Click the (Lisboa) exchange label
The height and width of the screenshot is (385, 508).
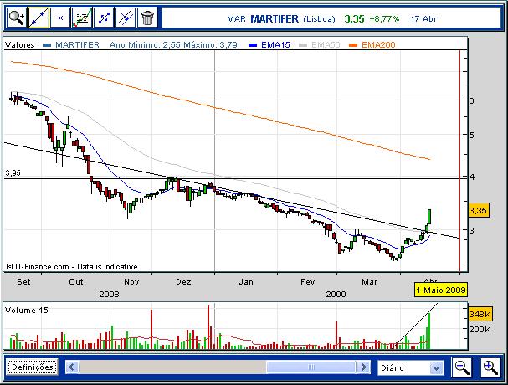pyautogui.click(x=319, y=19)
